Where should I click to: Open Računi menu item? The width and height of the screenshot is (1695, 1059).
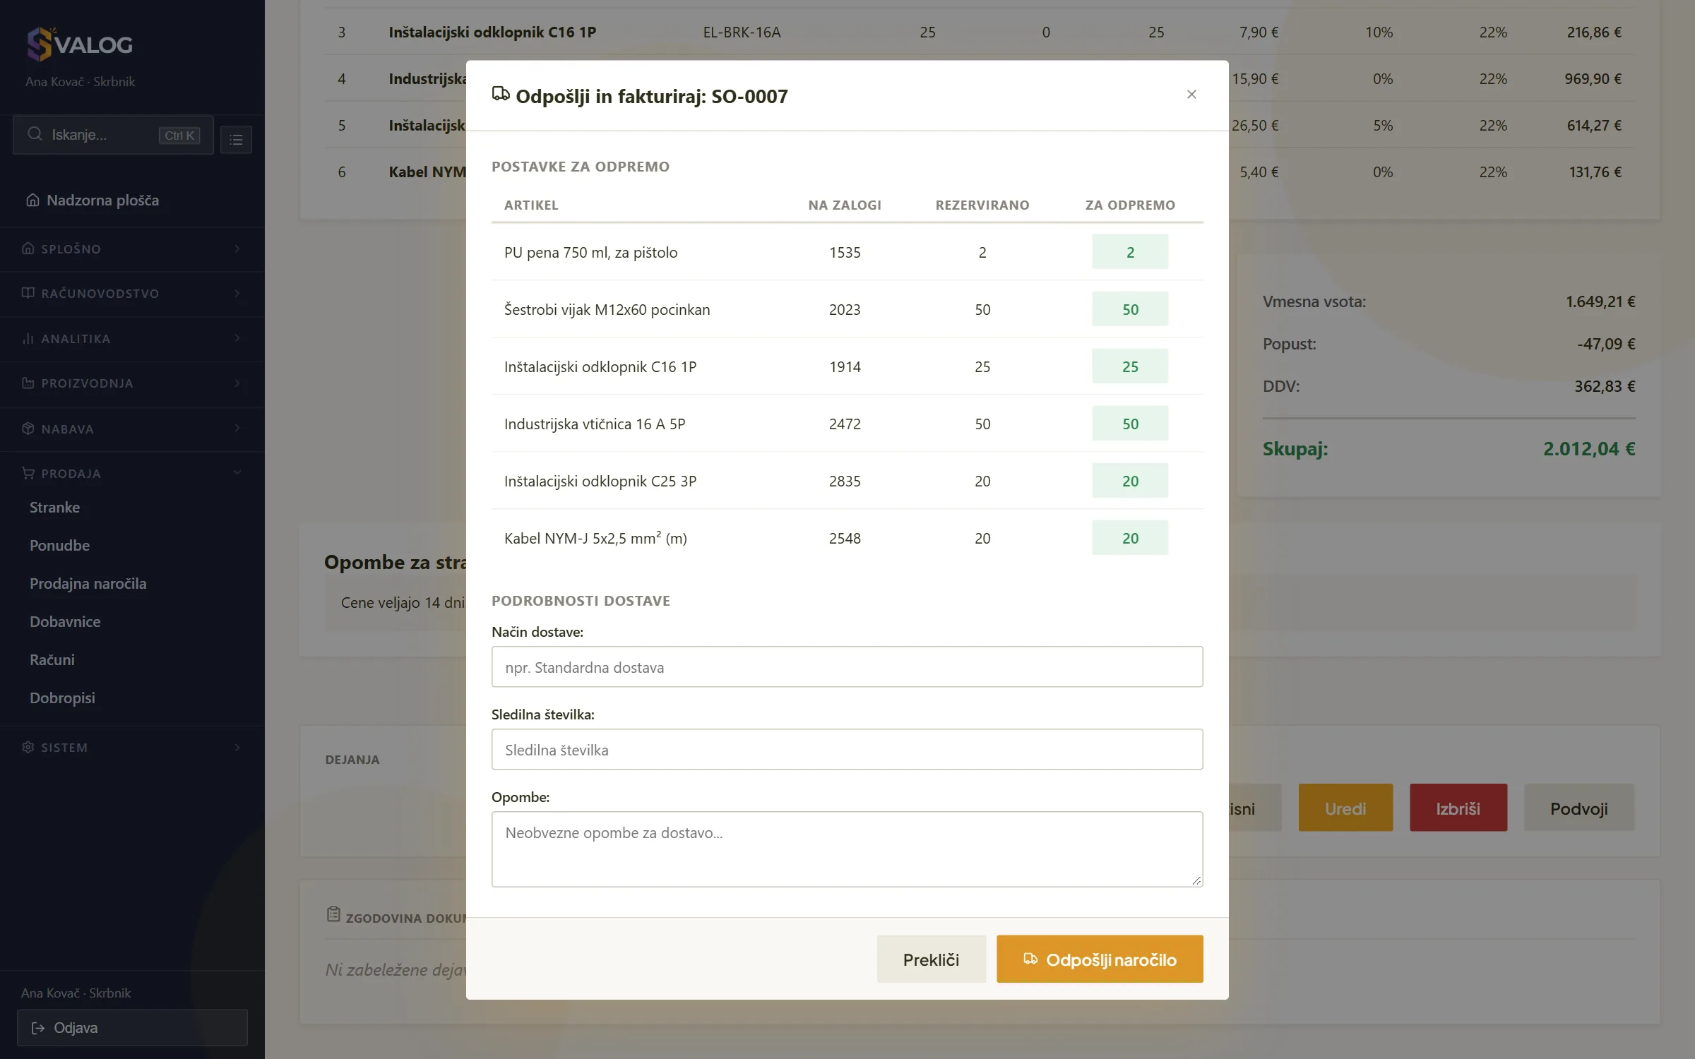pos(52,659)
